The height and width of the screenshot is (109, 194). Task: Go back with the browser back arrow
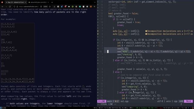[x=2, y=7]
